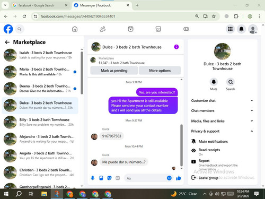Open the Friends icon in top navigation

tap(103, 29)
